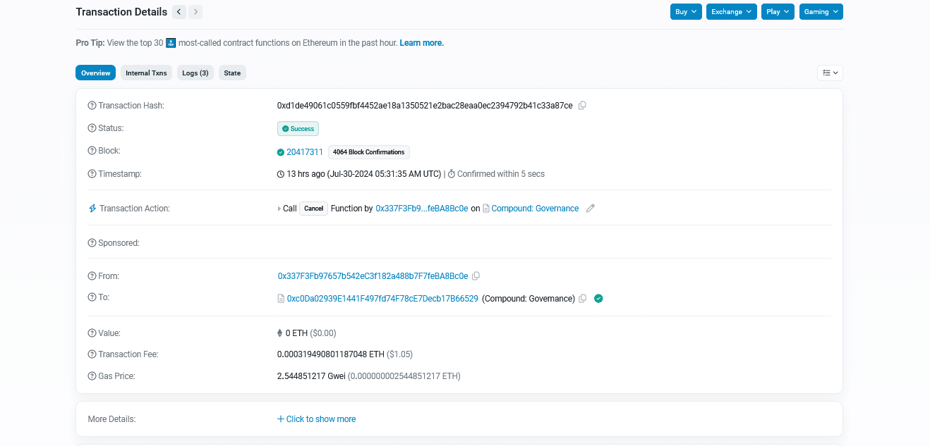Click help icon beside To
This screenshot has height=446, width=930.
coord(92,297)
